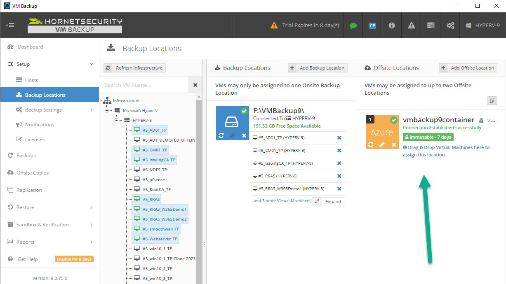Click the user icon beside vmbackup9container
Image resolution: width=506 pixels, height=284 pixels.
tap(481, 121)
